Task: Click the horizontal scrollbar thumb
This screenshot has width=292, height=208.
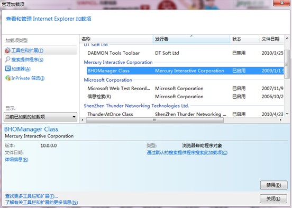Action: 155,120
